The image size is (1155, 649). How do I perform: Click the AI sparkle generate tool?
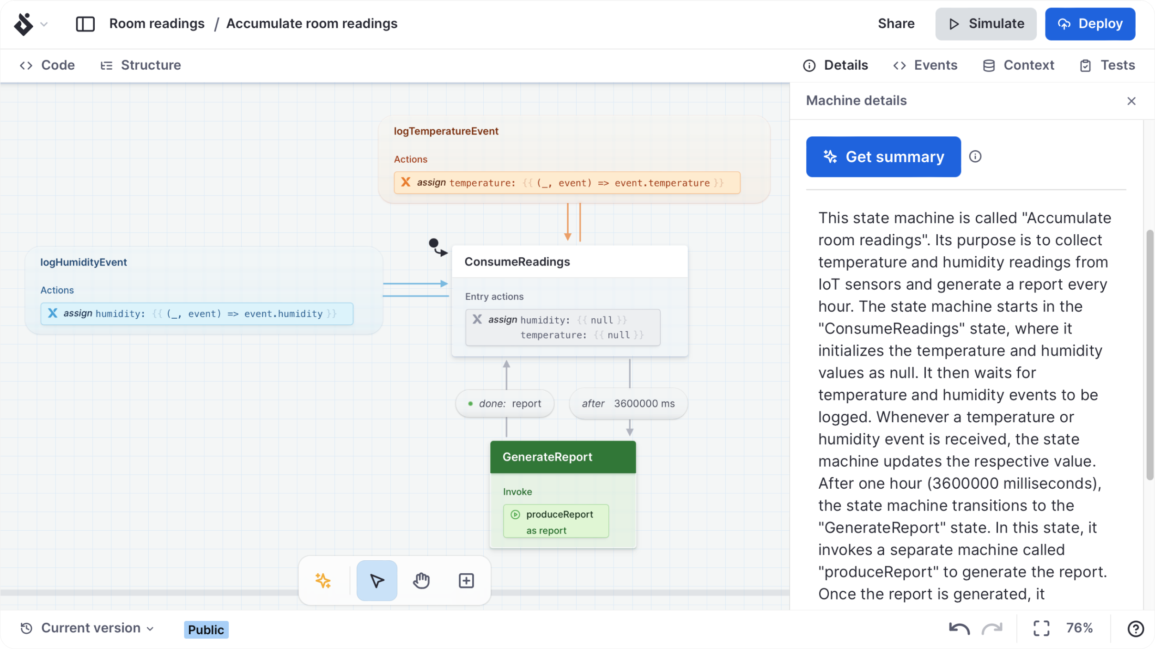[323, 581]
